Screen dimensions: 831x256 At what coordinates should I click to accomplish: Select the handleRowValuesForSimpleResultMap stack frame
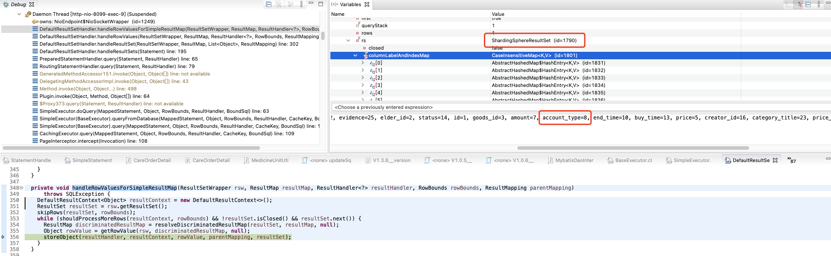coord(161,29)
